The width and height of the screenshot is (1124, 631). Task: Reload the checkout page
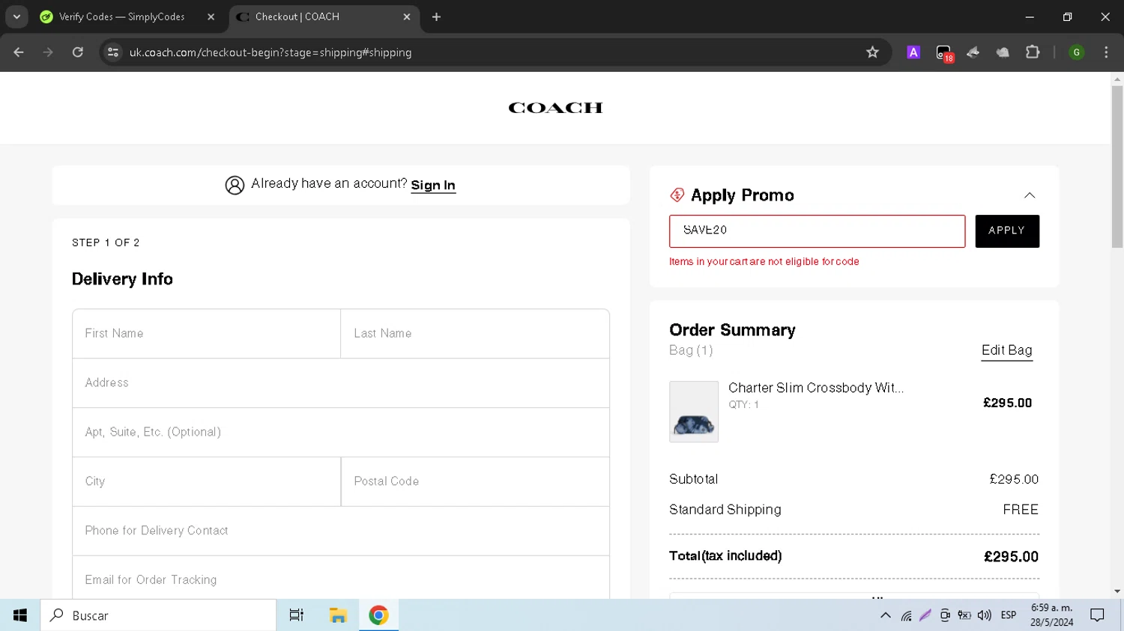pyautogui.click(x=78, y=52)
